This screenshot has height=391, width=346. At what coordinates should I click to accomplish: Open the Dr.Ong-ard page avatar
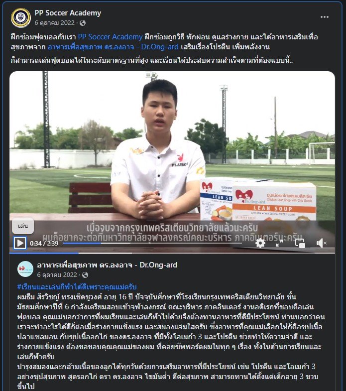click(x=25, y=269)
